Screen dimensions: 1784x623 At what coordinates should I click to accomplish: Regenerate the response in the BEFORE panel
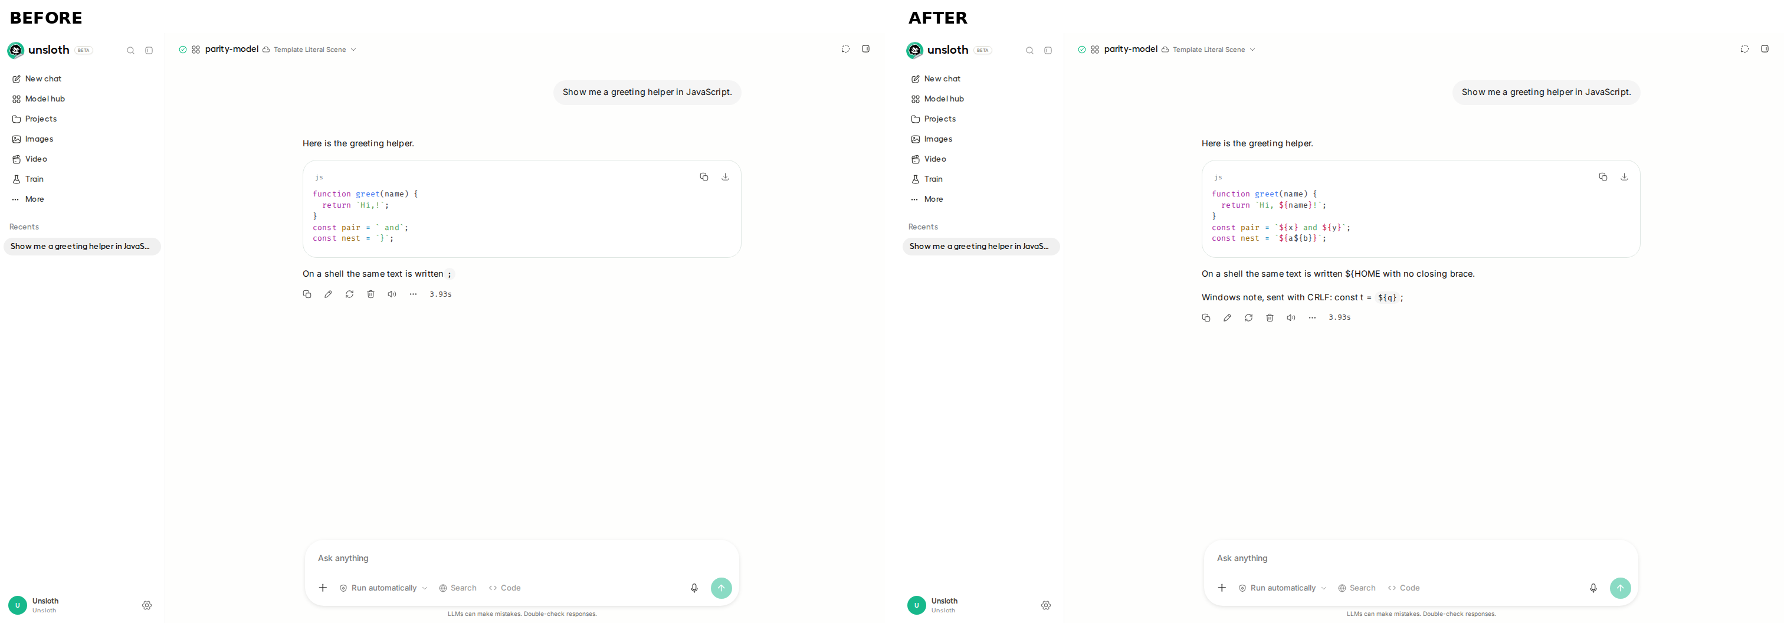350,294
